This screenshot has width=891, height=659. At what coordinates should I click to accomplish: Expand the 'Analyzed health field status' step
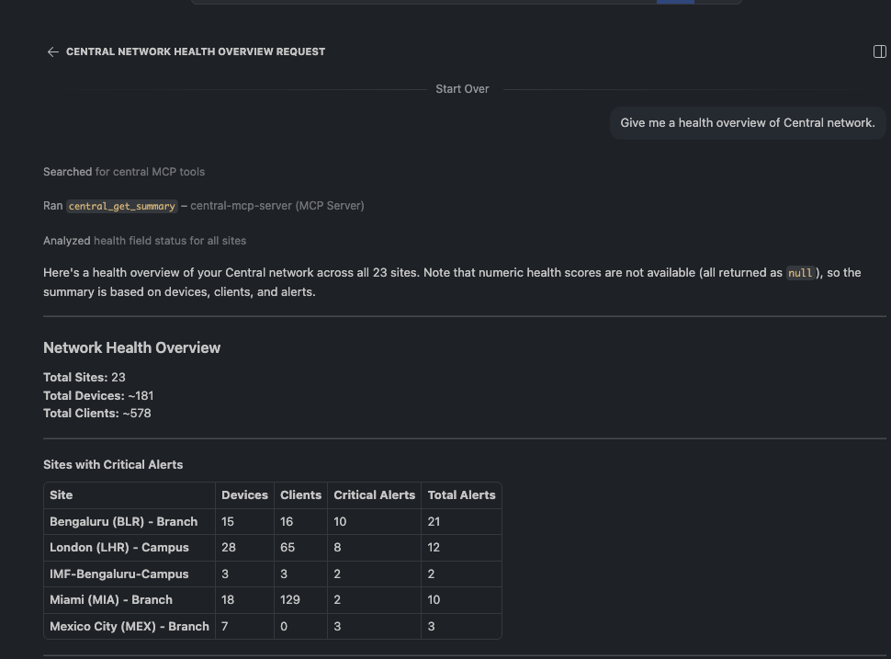click(x=144, y=240)
